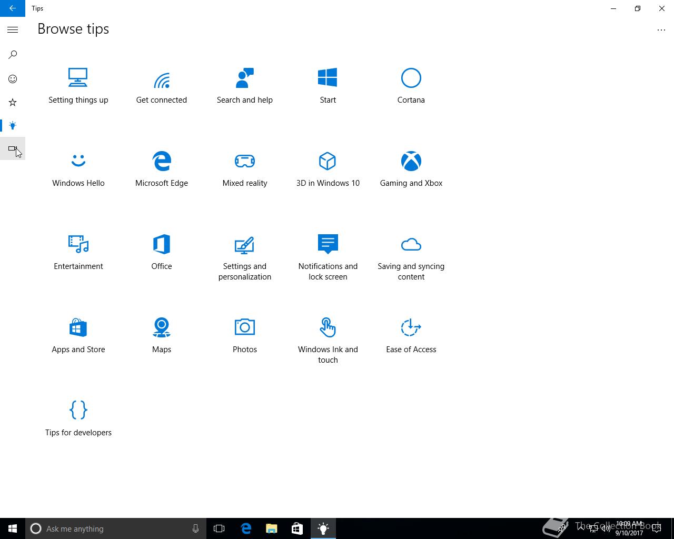Open Notifications and lock screen tips
The image size is (674, 539).
tap(328, 257)
